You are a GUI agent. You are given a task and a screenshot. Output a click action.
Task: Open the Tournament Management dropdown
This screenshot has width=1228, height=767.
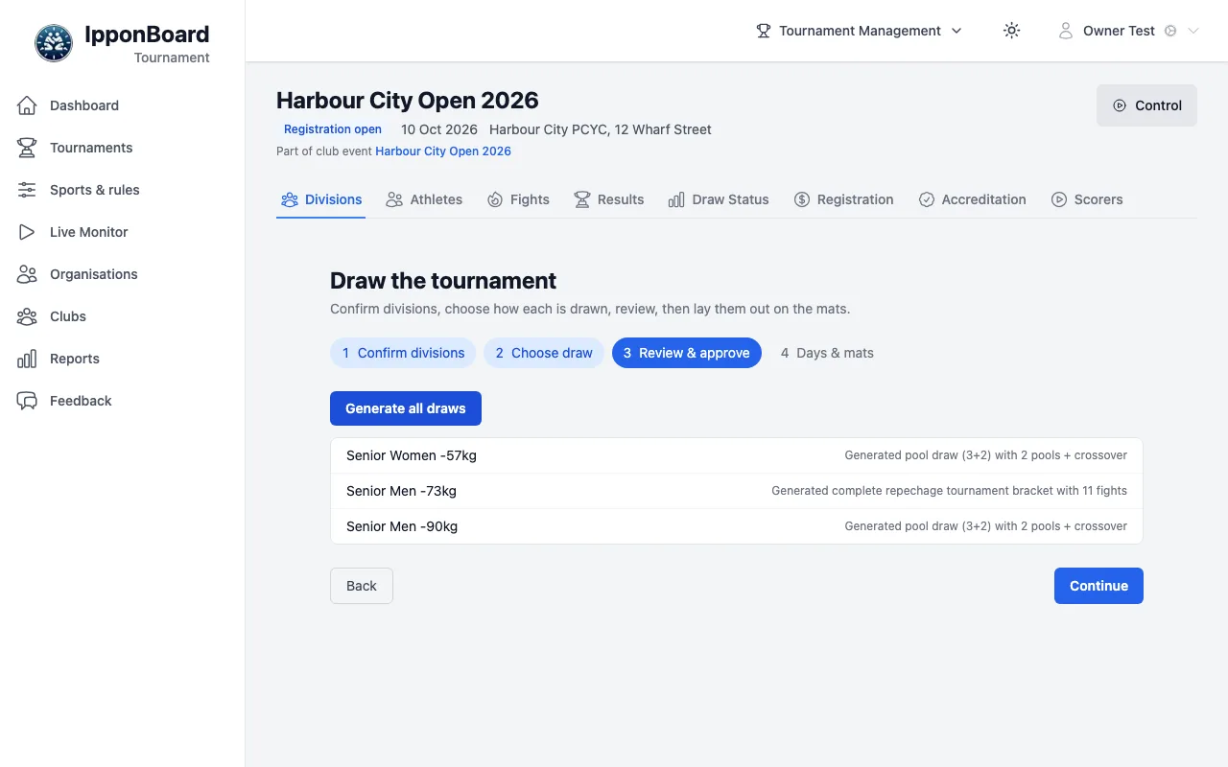pyautogui.click(x=860, y=31)
